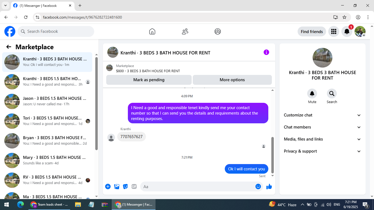The height and width of the screenshot is (210, 374).
Task: Open the Friends icon in the top navigation
Action: click(185, 31)
